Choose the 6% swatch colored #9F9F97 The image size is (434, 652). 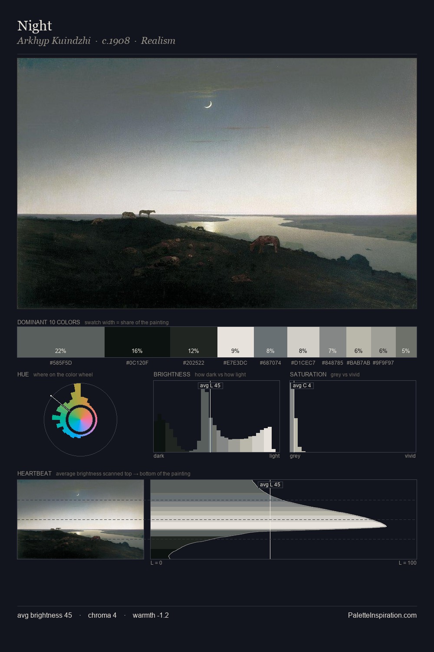click(x=383, y=342)
